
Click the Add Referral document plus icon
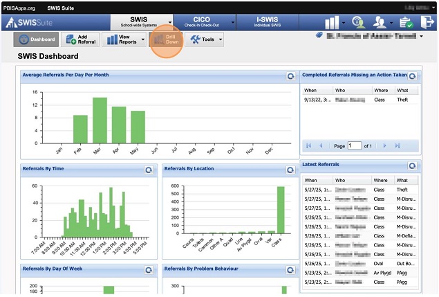tap(71, 39)
